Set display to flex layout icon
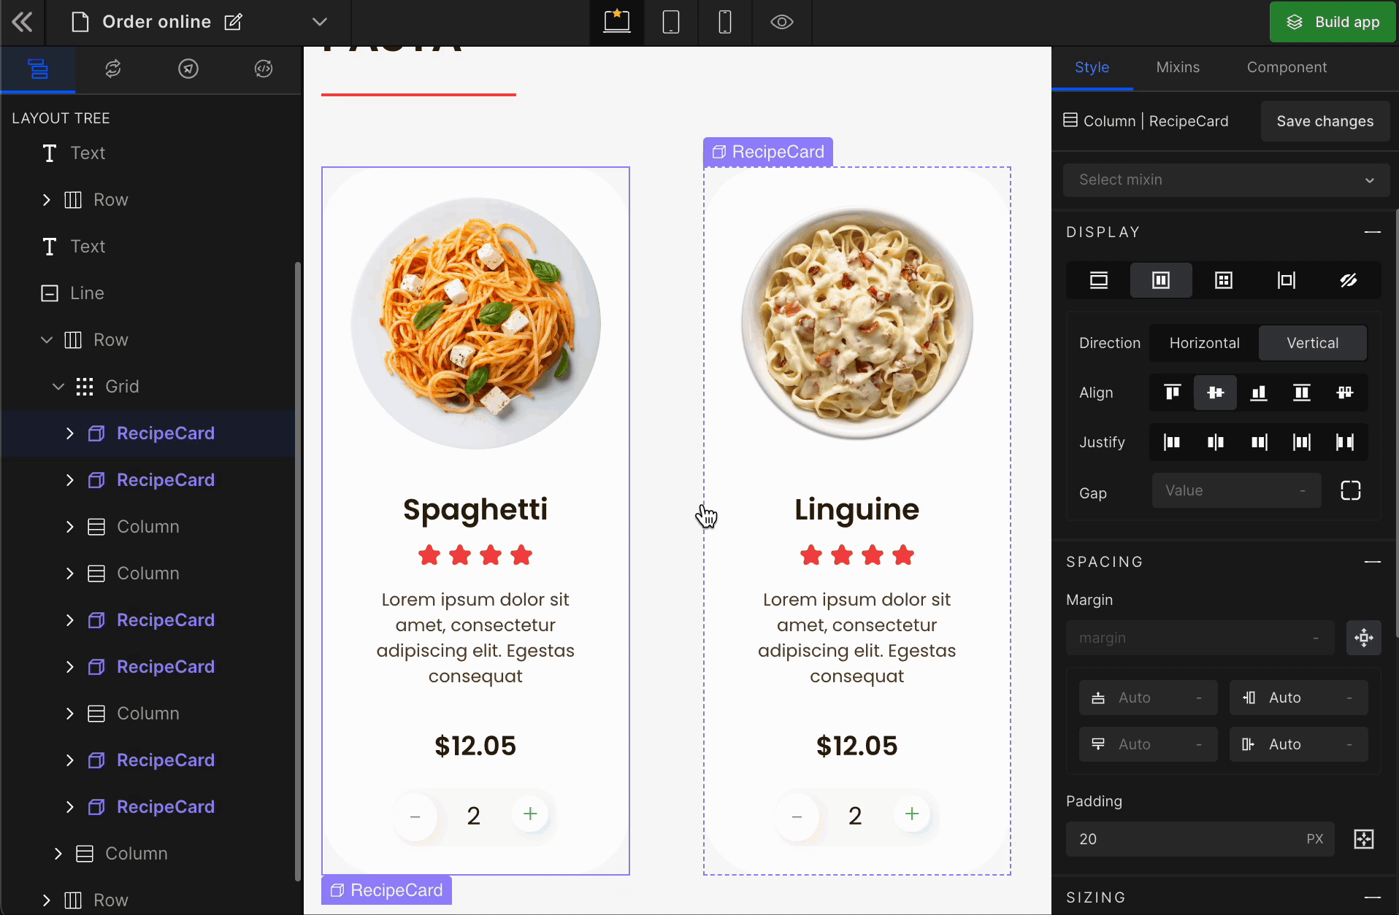1399x915 pixels. 1161,280
